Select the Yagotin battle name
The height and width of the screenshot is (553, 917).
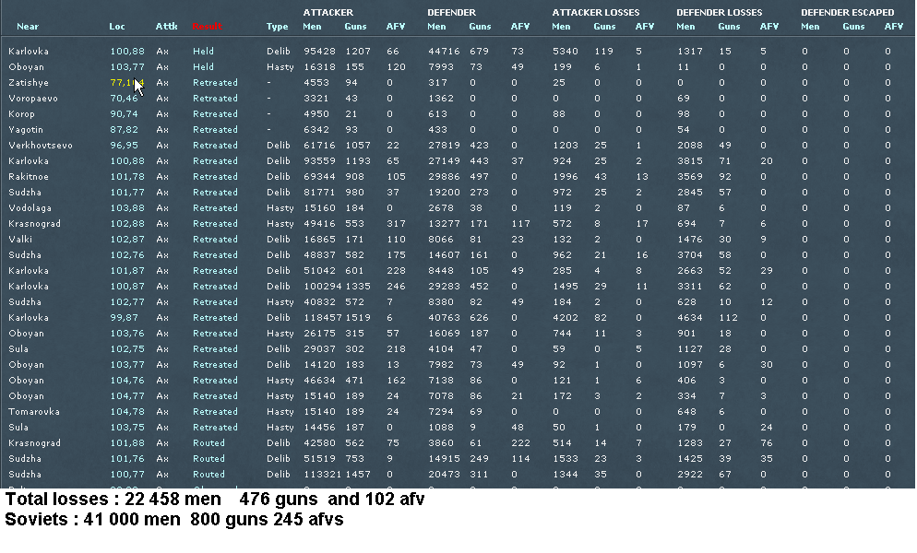tap(26, 130)
